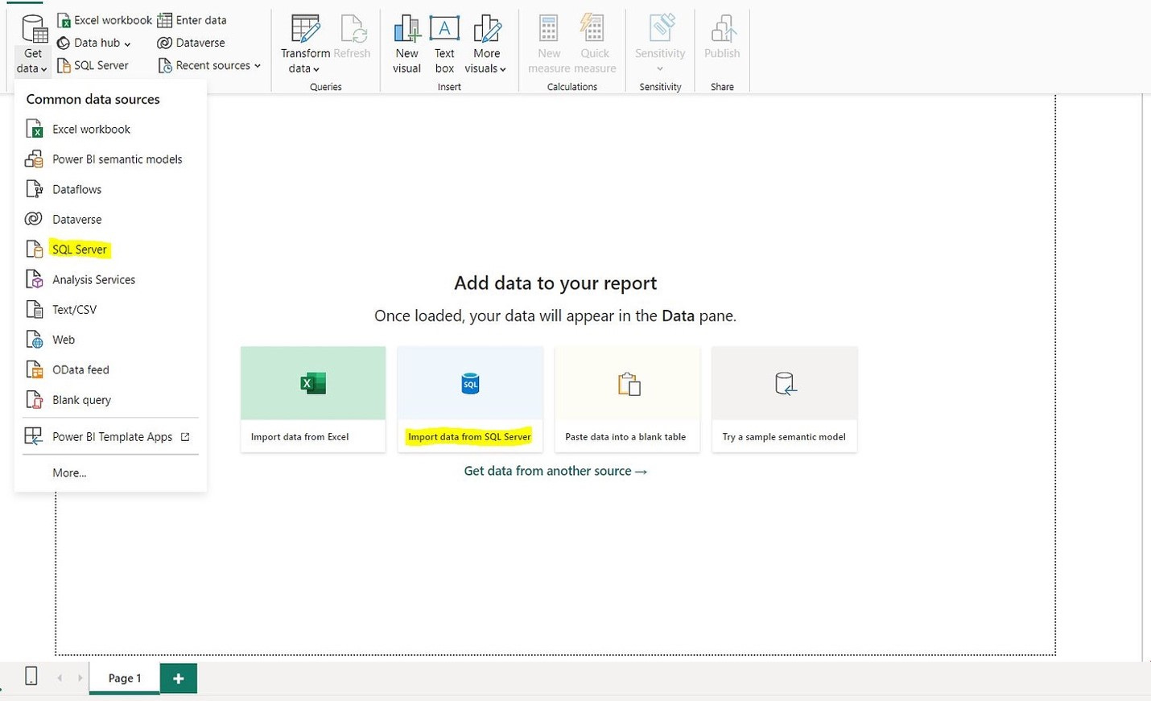Click the clipboard icon on the paste card
The height and width of the screenshot is (701, 1151).
629,384
